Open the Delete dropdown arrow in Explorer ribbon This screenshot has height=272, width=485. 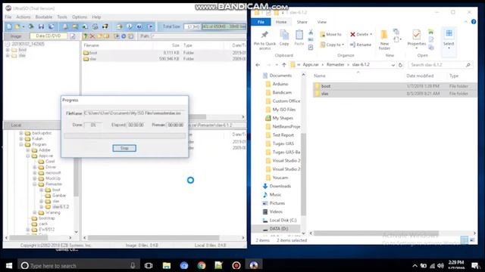point(371,34)
